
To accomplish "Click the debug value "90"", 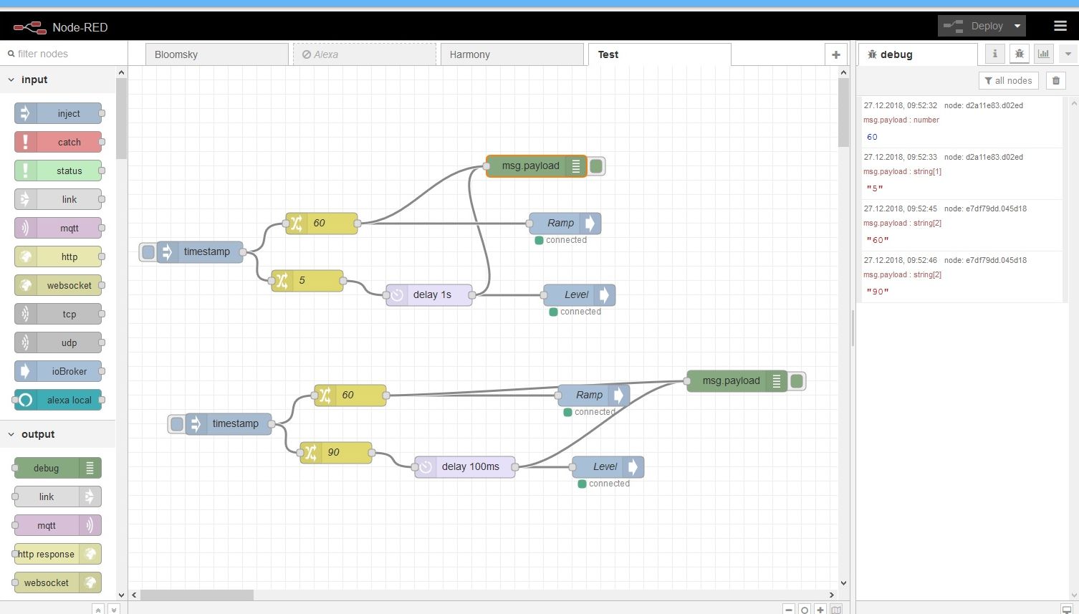I will [x=878, y=292].
